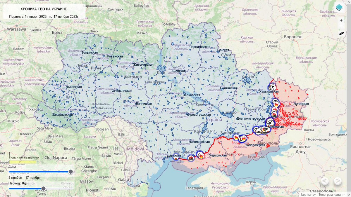Viewport: 351px width, 197px height.
Task: Select the Кировоградская region label
Action: click(x=199, y=115)
